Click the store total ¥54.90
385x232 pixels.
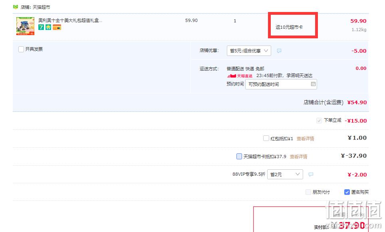[x=357, y=102]
